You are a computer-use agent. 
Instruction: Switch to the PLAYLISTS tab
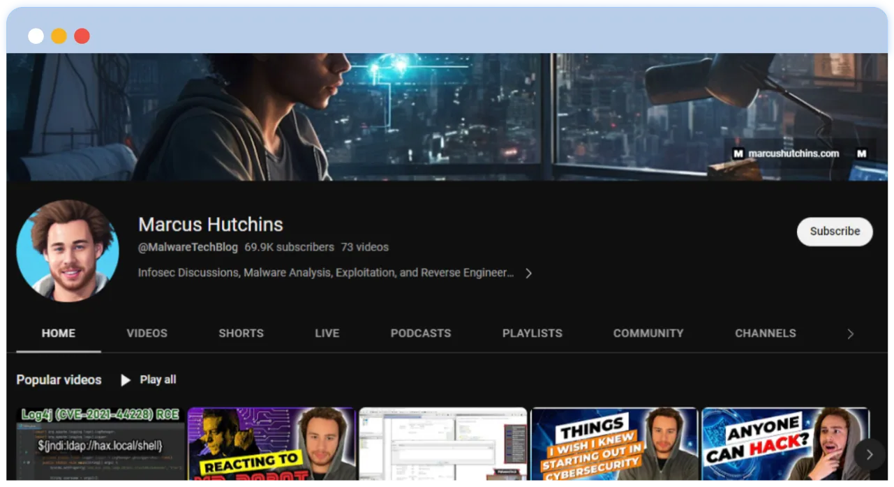[x=532, y=333]
